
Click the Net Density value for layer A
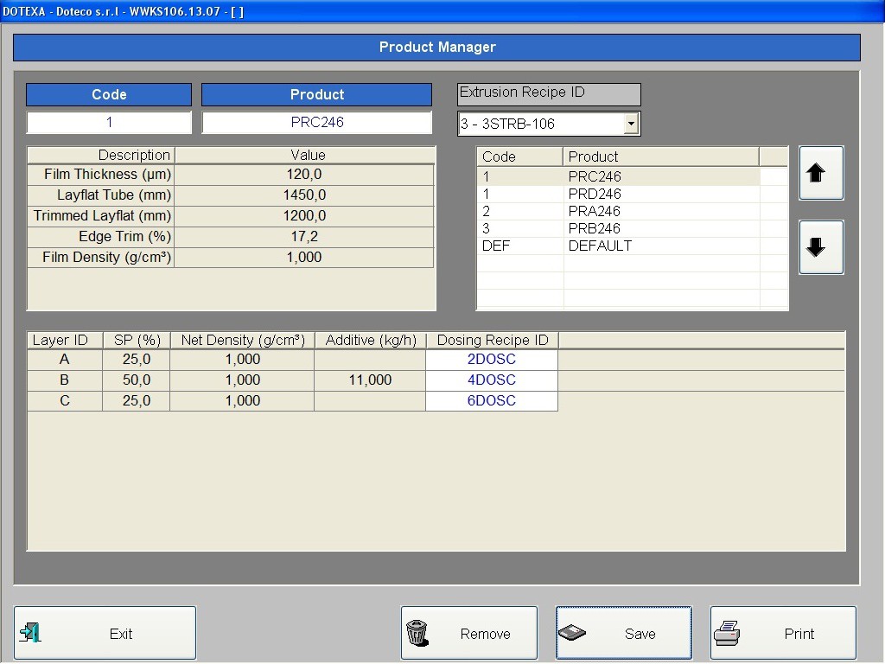(x=242, y=360)
